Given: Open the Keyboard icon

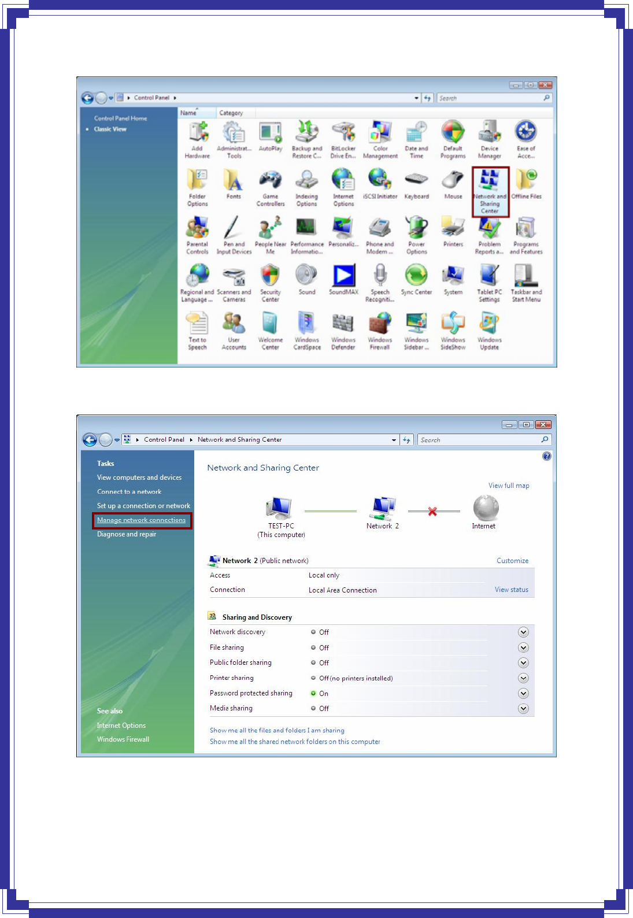Looking at the screenshot, I should click(416, 184).
